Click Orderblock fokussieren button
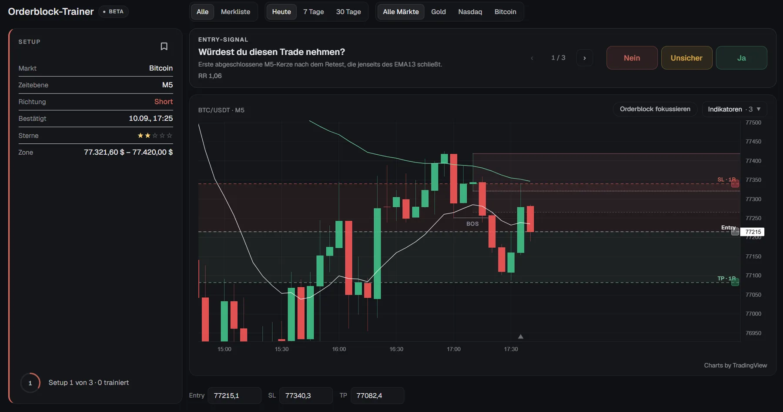Viewport: 783px width, 412px height. 655,109
